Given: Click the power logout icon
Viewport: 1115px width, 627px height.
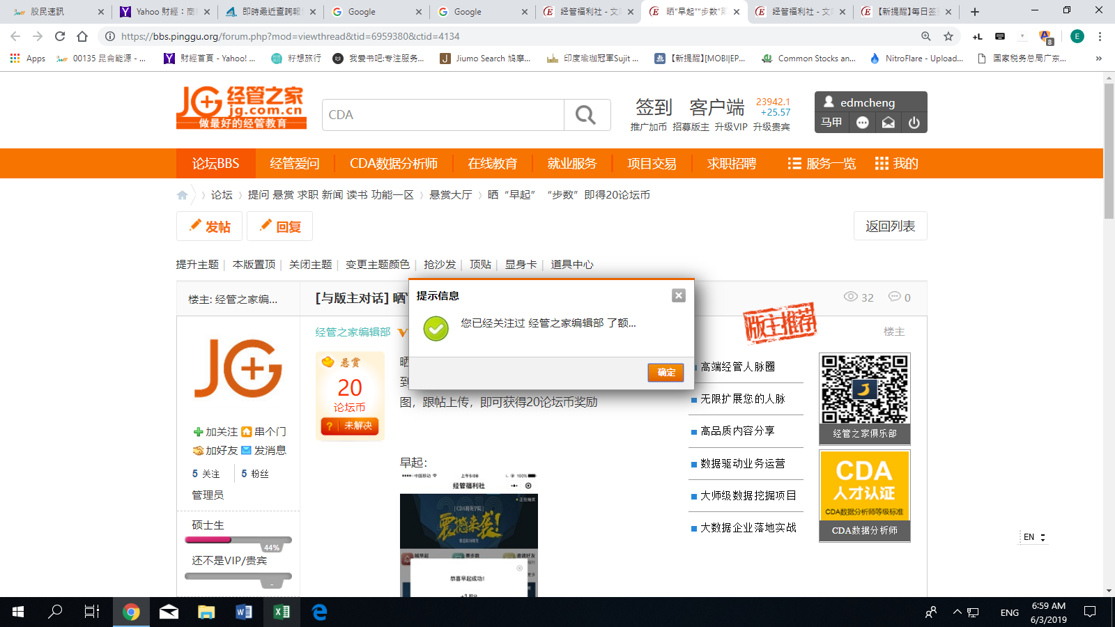Looking at the screenshot, I should tap(914, 123).
